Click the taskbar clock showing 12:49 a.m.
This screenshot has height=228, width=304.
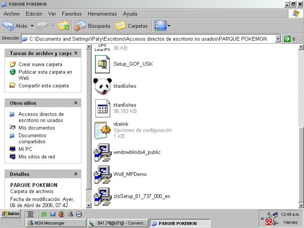tap(290, 214)
